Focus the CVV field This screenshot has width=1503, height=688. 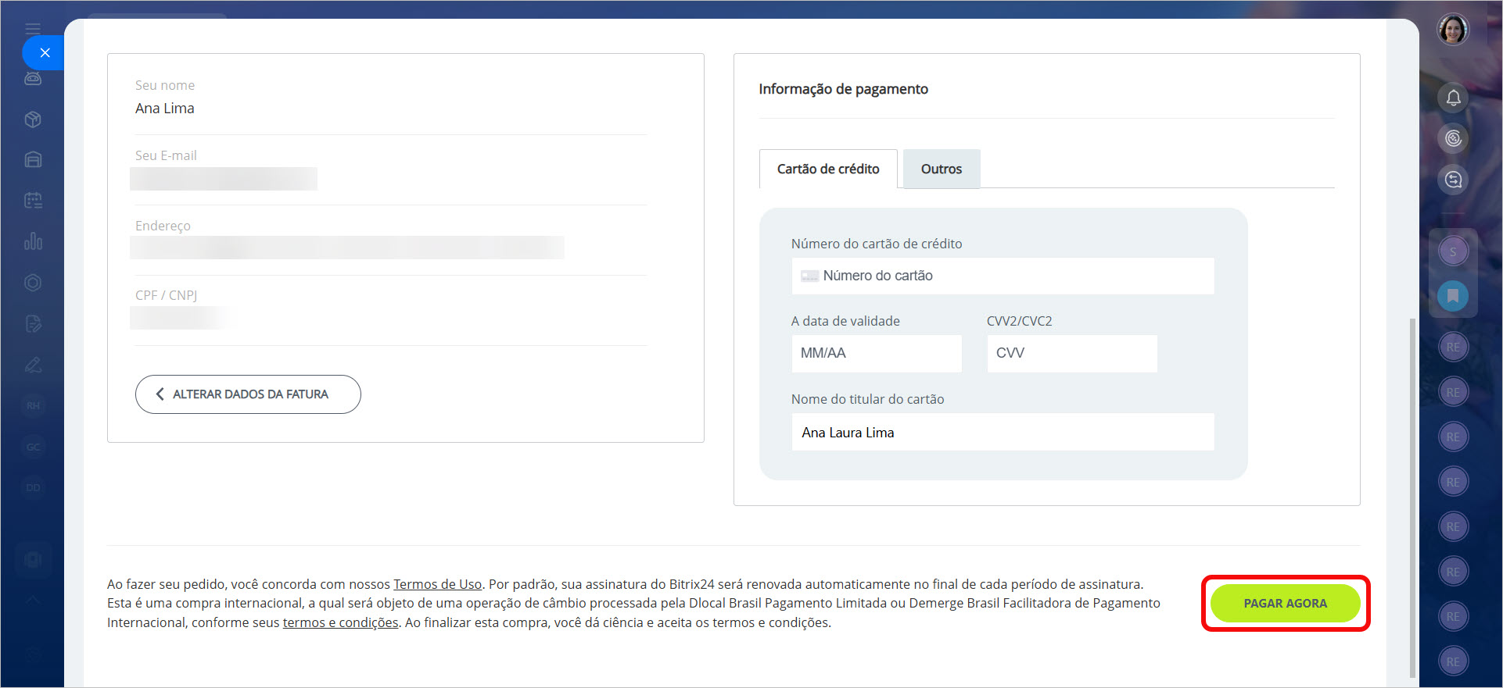pos(1072,353)
